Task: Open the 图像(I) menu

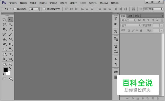Action: click(x=33, y=3)
